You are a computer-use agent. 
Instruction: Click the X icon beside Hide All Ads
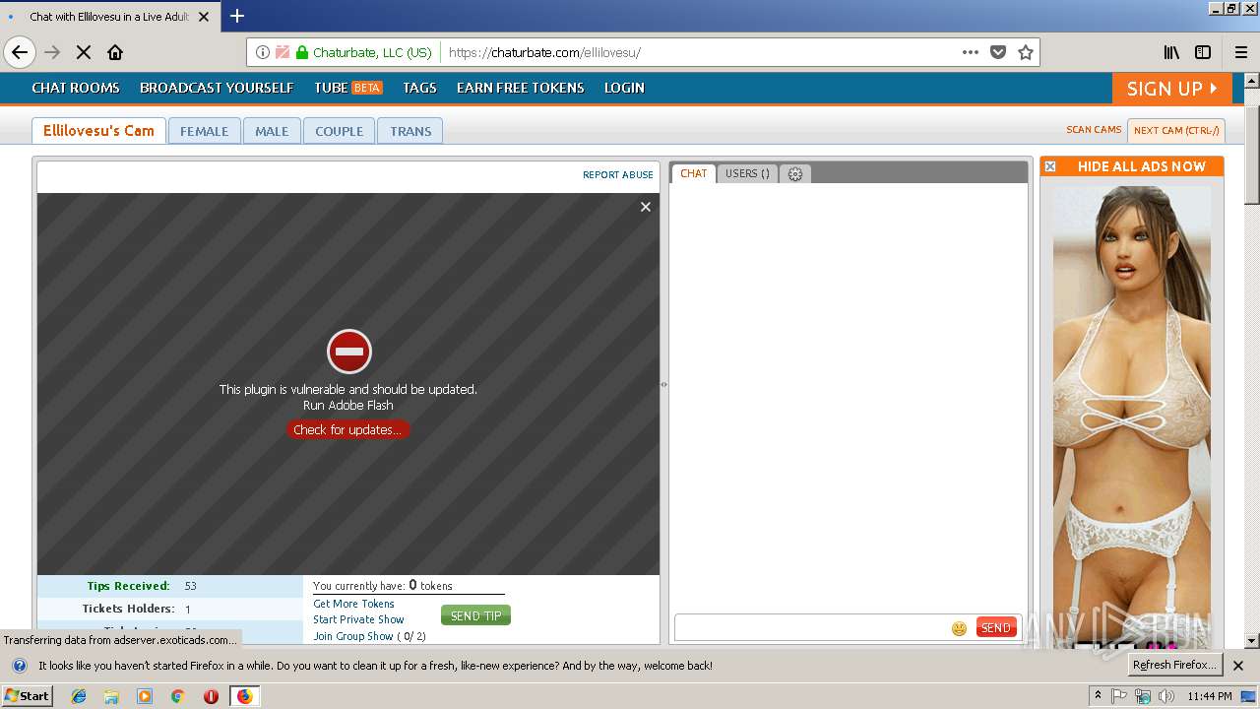click(x=1049, y=166)
